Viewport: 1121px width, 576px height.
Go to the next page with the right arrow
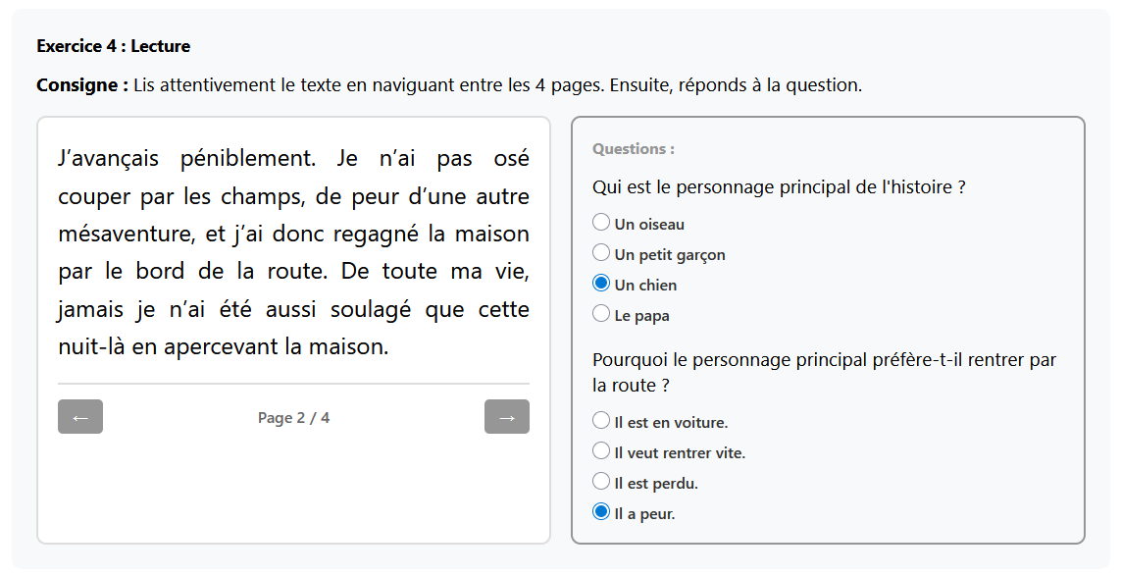click(x=506, y=416)
